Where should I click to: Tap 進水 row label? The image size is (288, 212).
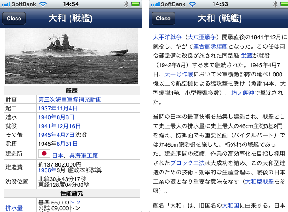11,117
